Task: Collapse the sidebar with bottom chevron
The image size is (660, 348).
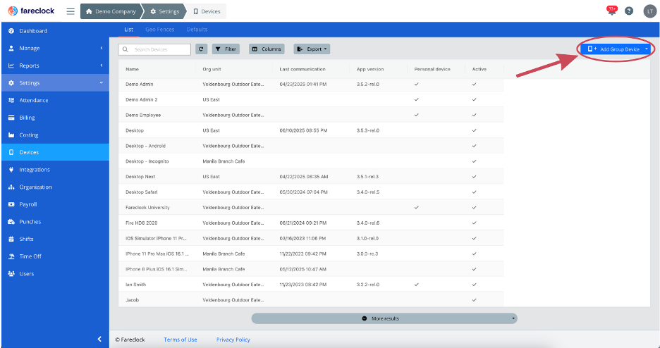Action: [x=99, y=339]
